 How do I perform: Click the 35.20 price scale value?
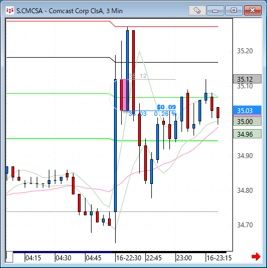tap(245, 51)
